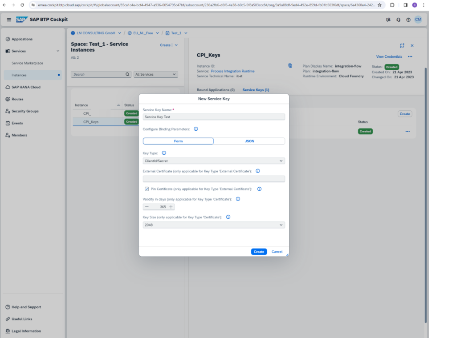Click the Key Type info icon

(164, 152)
